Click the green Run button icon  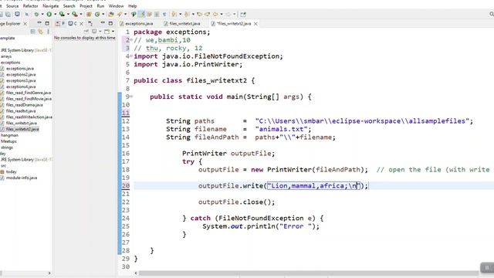[49, 14]
